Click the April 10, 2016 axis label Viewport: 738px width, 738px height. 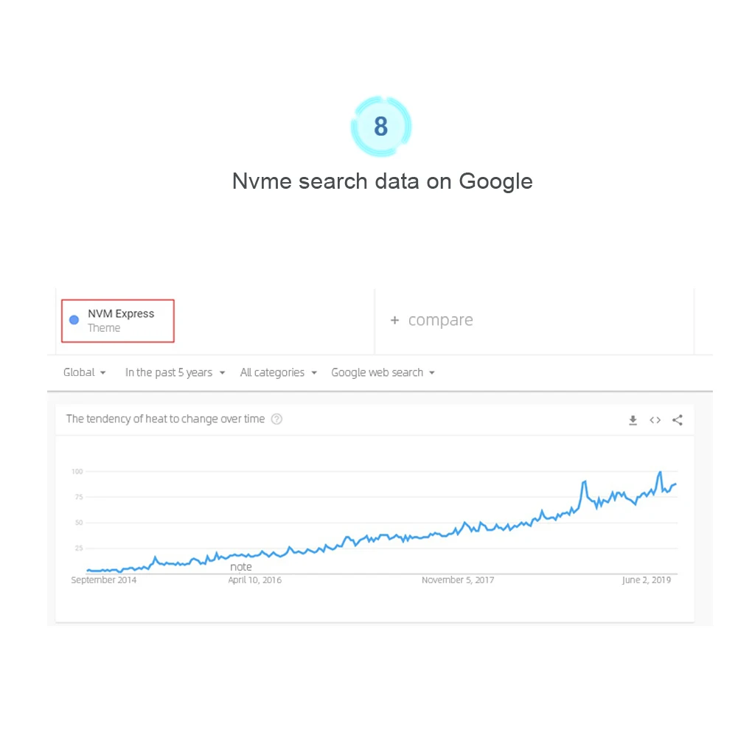pyautogui.click(x=254, y=579)
